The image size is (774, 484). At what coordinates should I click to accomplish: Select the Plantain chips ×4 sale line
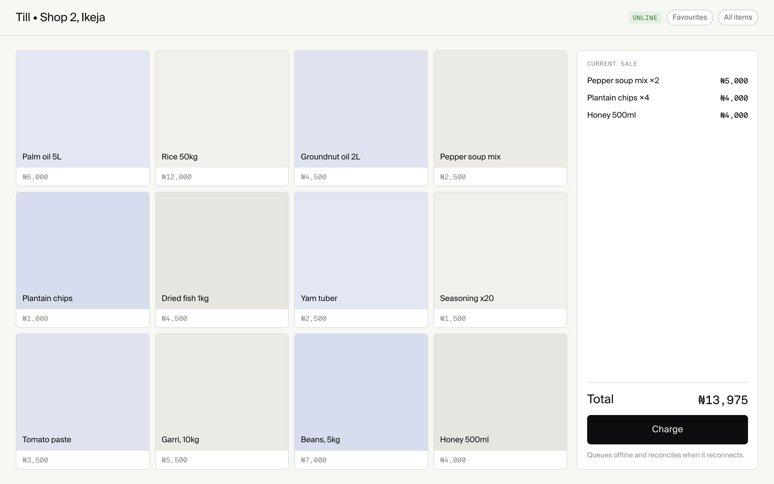[x=667, y=98]
